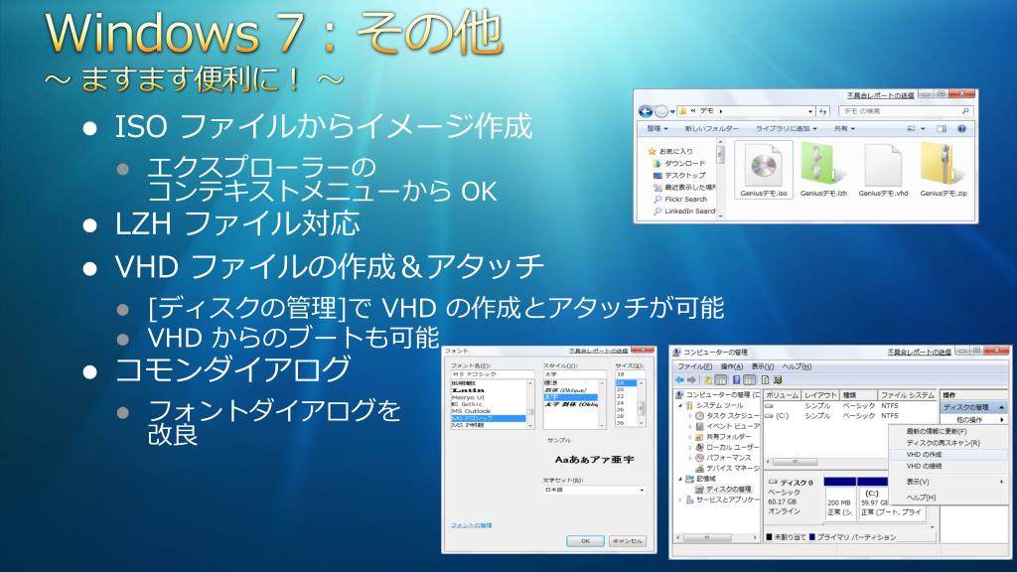
Task: Open the ライブラリに追加 dropdown
Action: pyautogui.click(x=787, y=128)
